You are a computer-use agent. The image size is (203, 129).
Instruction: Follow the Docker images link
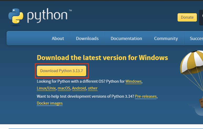tap(50, 103)
